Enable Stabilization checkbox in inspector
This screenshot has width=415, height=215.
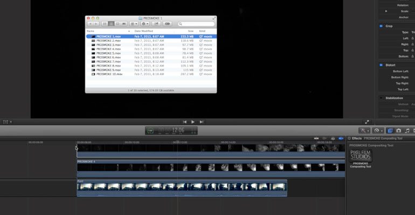(x=381, y=98)
